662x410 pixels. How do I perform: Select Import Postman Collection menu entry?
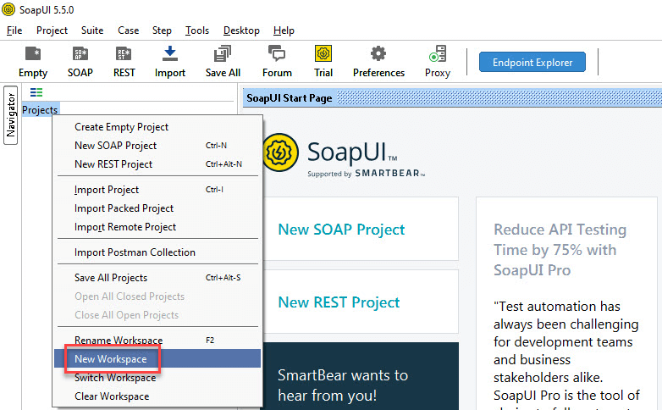click(x=135, y=252)
